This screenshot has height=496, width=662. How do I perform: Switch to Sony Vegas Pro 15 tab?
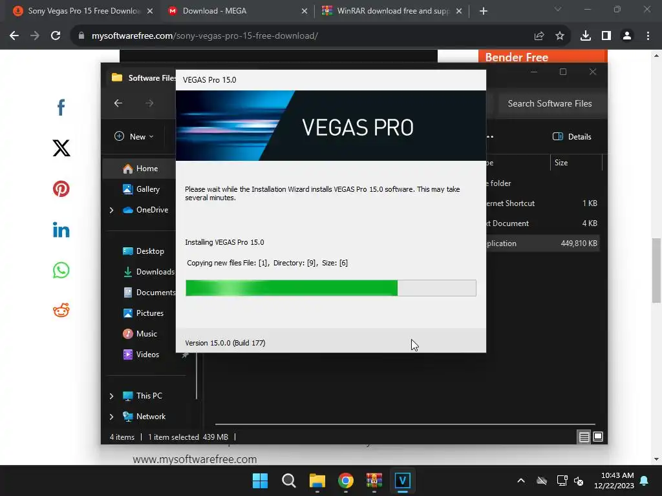point(83,11)
